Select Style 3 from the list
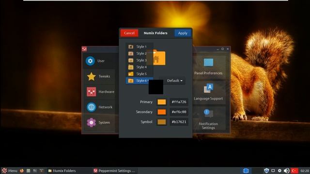 point(139,60)
